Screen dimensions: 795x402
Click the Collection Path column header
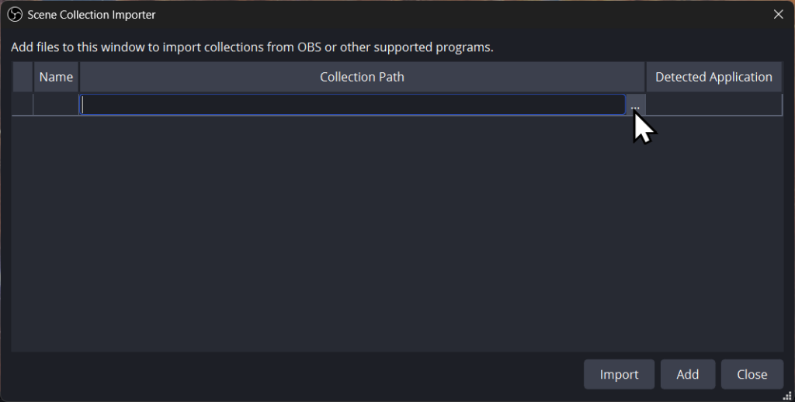pos(362,77)
